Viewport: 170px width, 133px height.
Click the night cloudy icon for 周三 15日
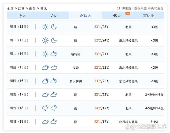[x=54, y=67]
